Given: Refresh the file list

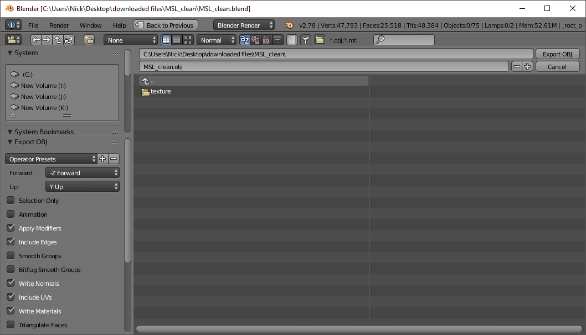Looking at the screenshot, I should point(69,40).
